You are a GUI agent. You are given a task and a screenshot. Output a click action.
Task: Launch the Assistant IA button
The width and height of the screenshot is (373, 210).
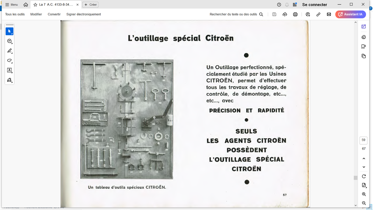click(x=351, y=14)
